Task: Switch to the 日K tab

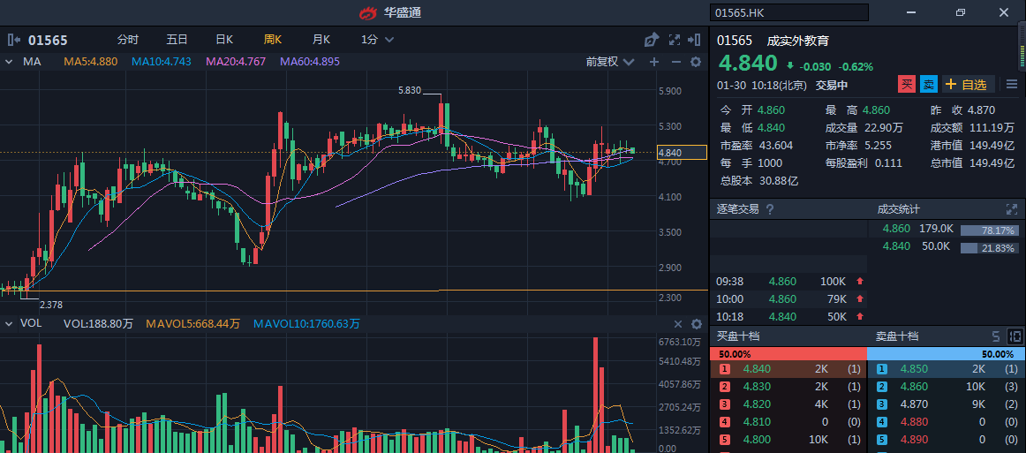Action: pos(224,40)
